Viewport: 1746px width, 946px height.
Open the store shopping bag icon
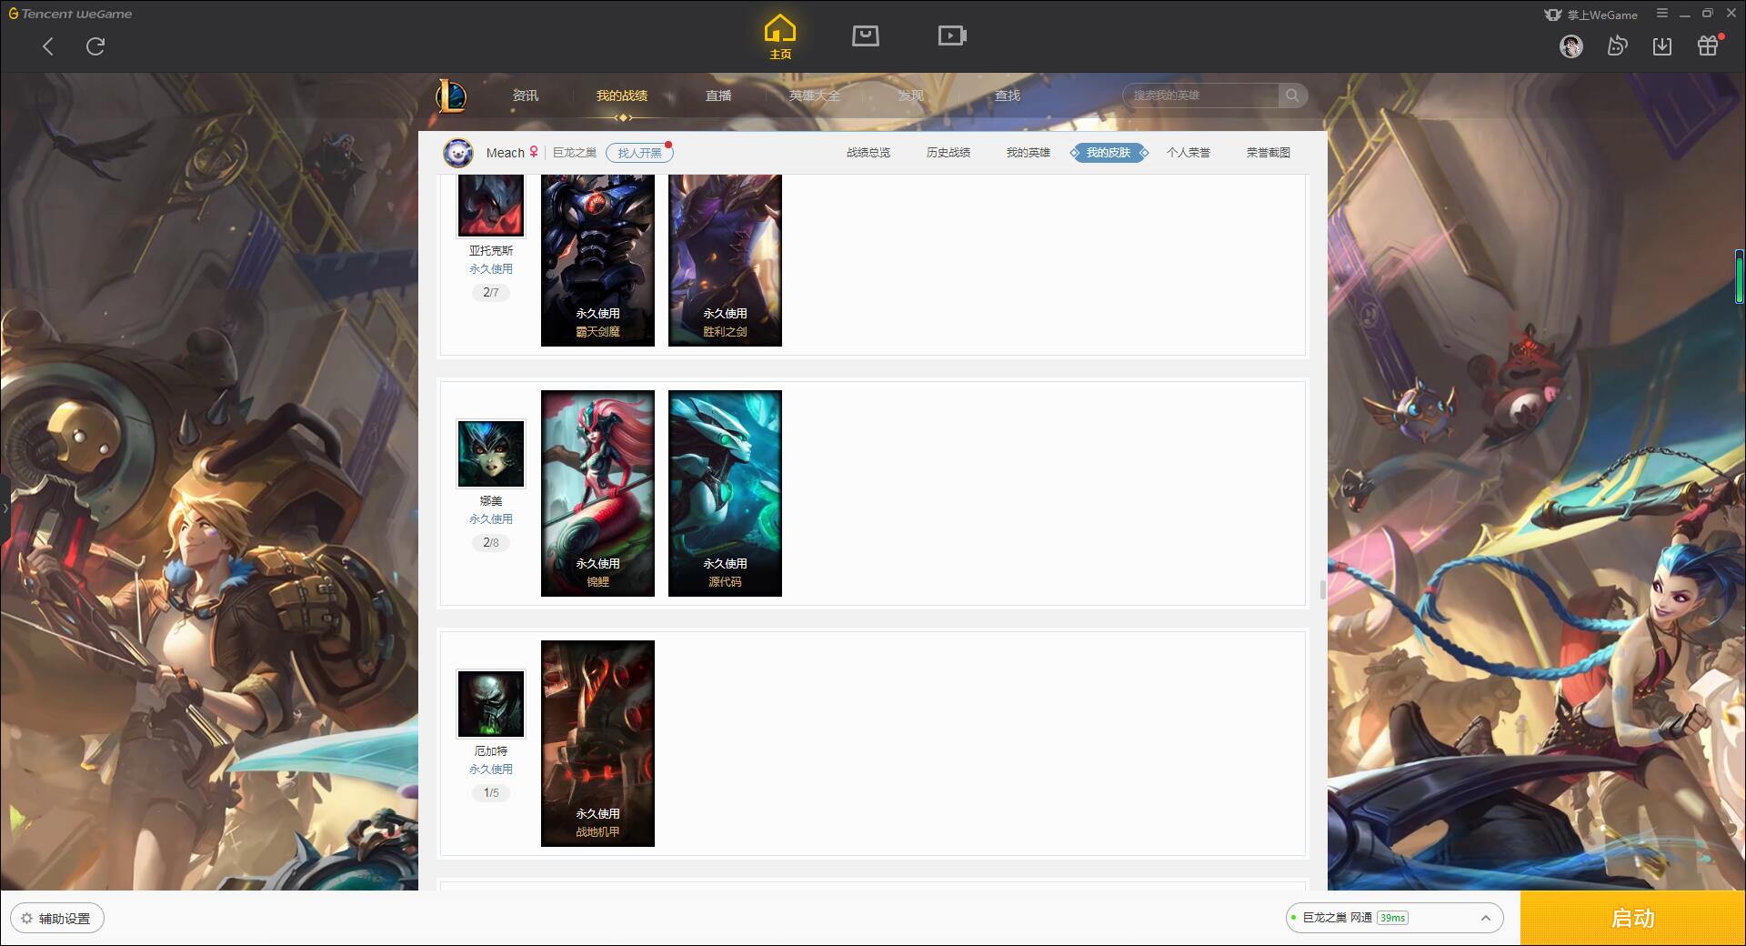coord(865,35)
